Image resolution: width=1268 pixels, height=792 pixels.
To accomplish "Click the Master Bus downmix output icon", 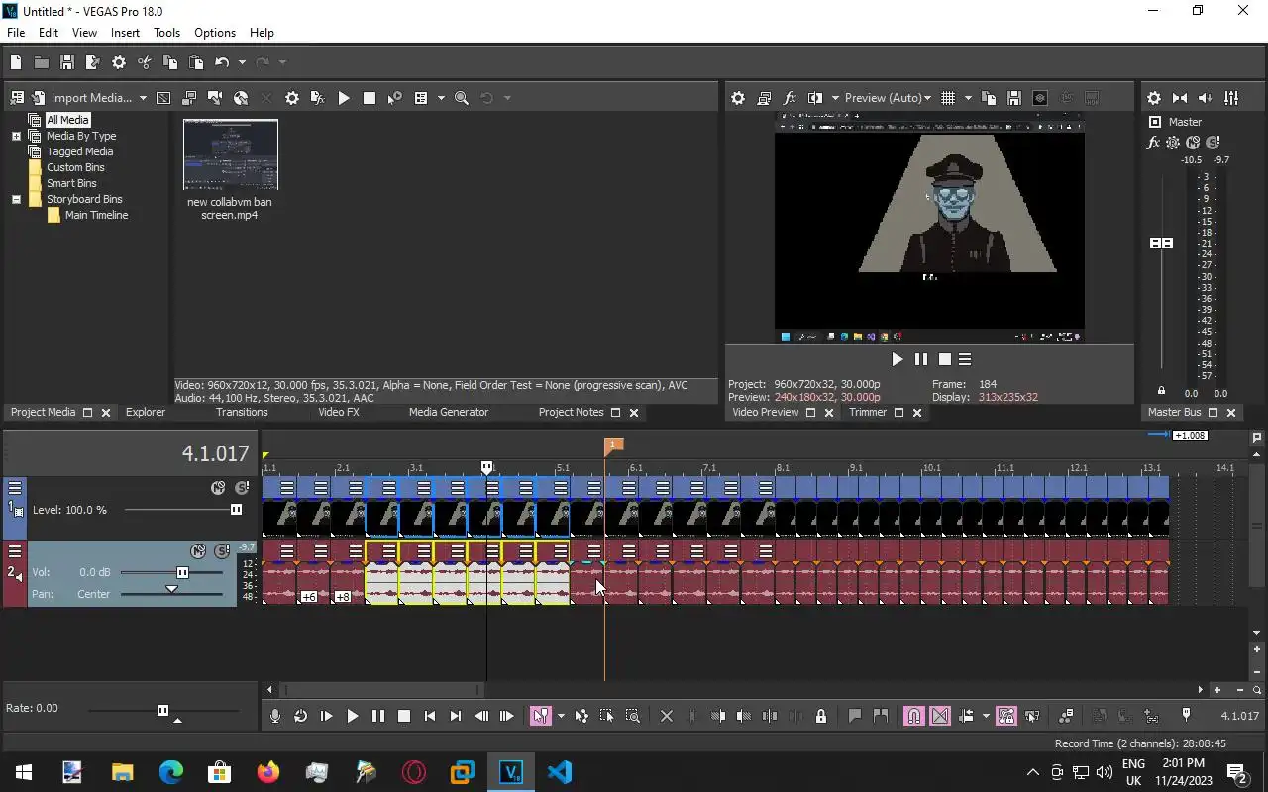I will [1180, 98].
